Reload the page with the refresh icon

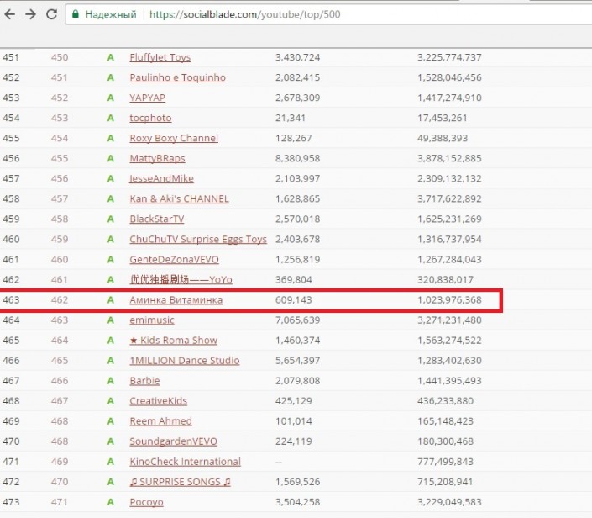click(x=51, y=14)
